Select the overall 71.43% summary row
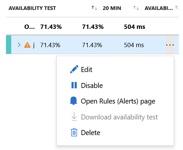The image size is (183, 150). click(x=92, y=27)
